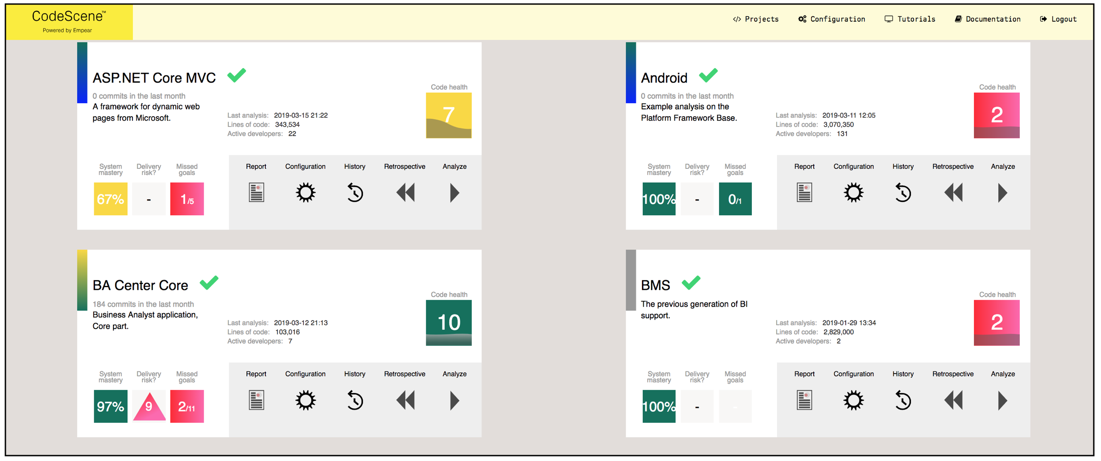Open the BMS Report icon
Viewport: 1101px width, 461px height.
(x=804, y=400)
